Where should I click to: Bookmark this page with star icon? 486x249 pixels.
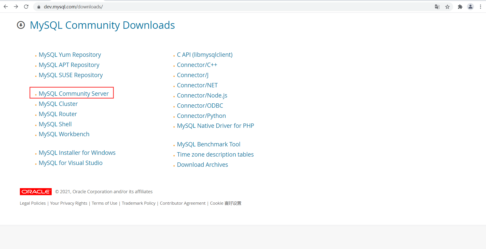click(x=447, y=7)
